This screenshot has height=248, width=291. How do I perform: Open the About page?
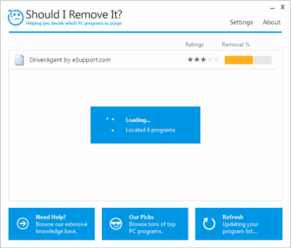click(272, 22)
